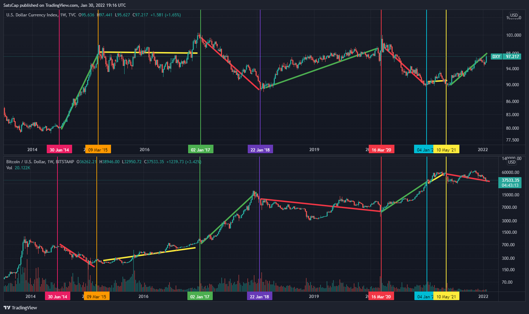Image resolution: width=529 pixels, height=314 pixels.
Task: Select the 09 Mar '15 date marker in DXY pane
Action: point(97,150)
